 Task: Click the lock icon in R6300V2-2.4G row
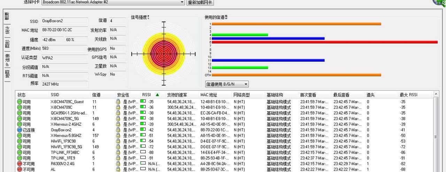118,164
